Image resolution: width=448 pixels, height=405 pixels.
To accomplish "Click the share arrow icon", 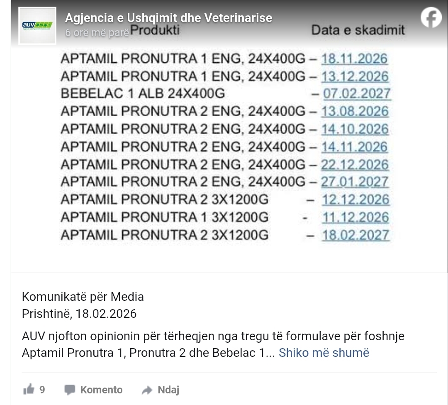I will 147,390.
